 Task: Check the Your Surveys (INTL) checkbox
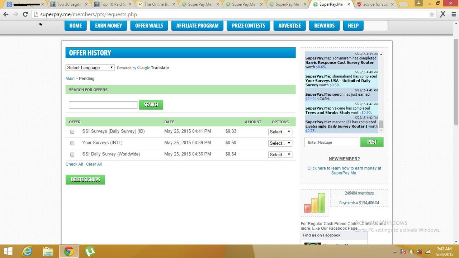click(72, 143)
